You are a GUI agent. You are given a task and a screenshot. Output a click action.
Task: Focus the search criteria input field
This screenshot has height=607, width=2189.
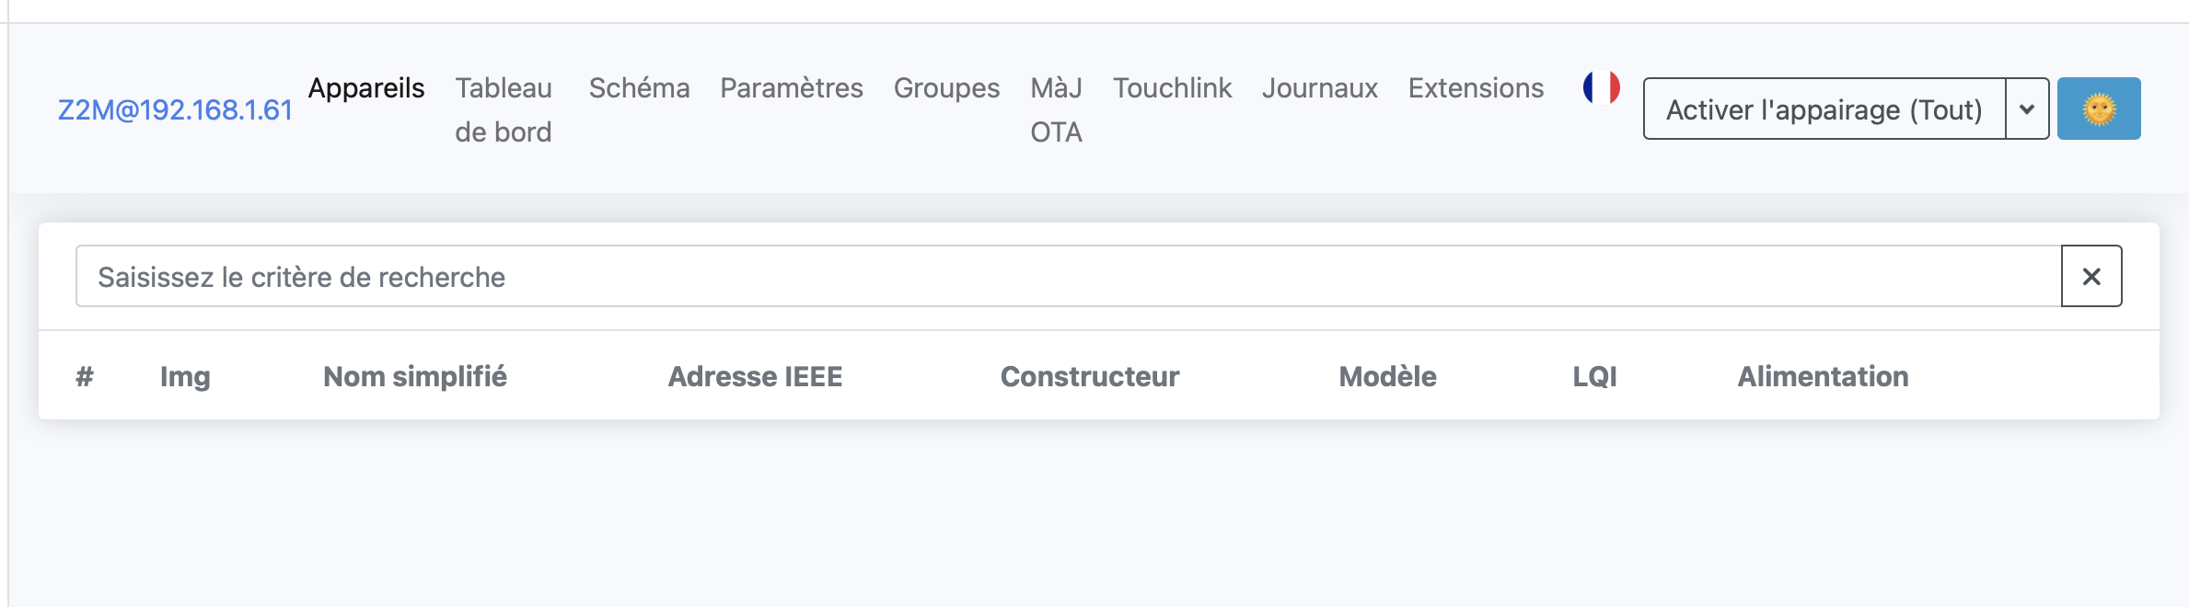click(x=1068, y=276)
